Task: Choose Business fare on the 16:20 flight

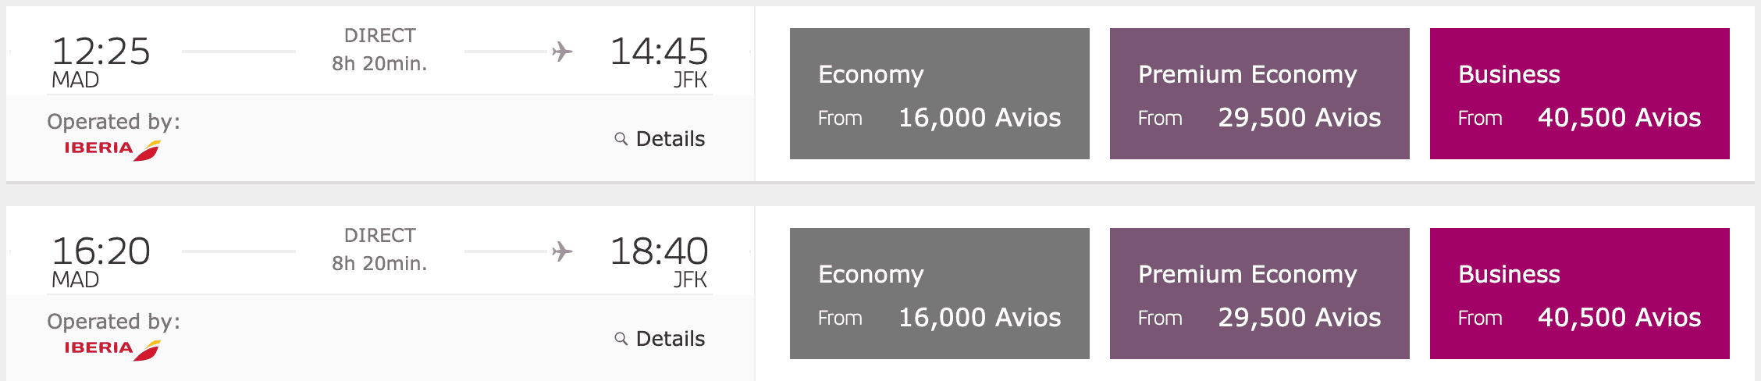Action: (x=1579, y=294)
